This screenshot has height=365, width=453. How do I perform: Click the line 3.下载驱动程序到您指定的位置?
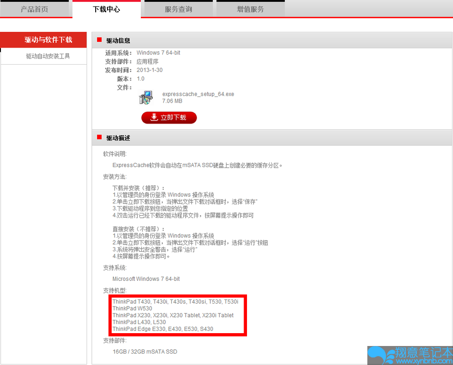(x=150, y=209)
